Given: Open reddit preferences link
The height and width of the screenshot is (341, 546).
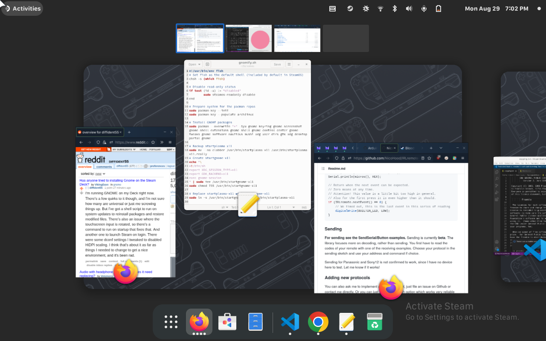Looking at the screenshot, I should pos(157,166).
